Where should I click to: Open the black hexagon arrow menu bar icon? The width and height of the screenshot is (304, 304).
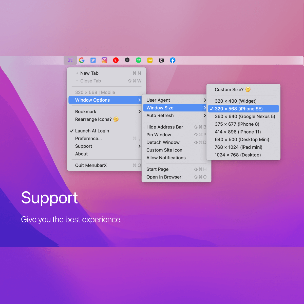point(127,60)
